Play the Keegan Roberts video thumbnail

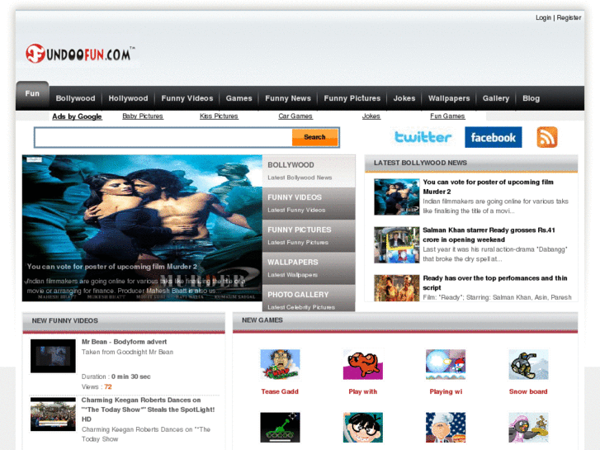[x=53, y=414]
